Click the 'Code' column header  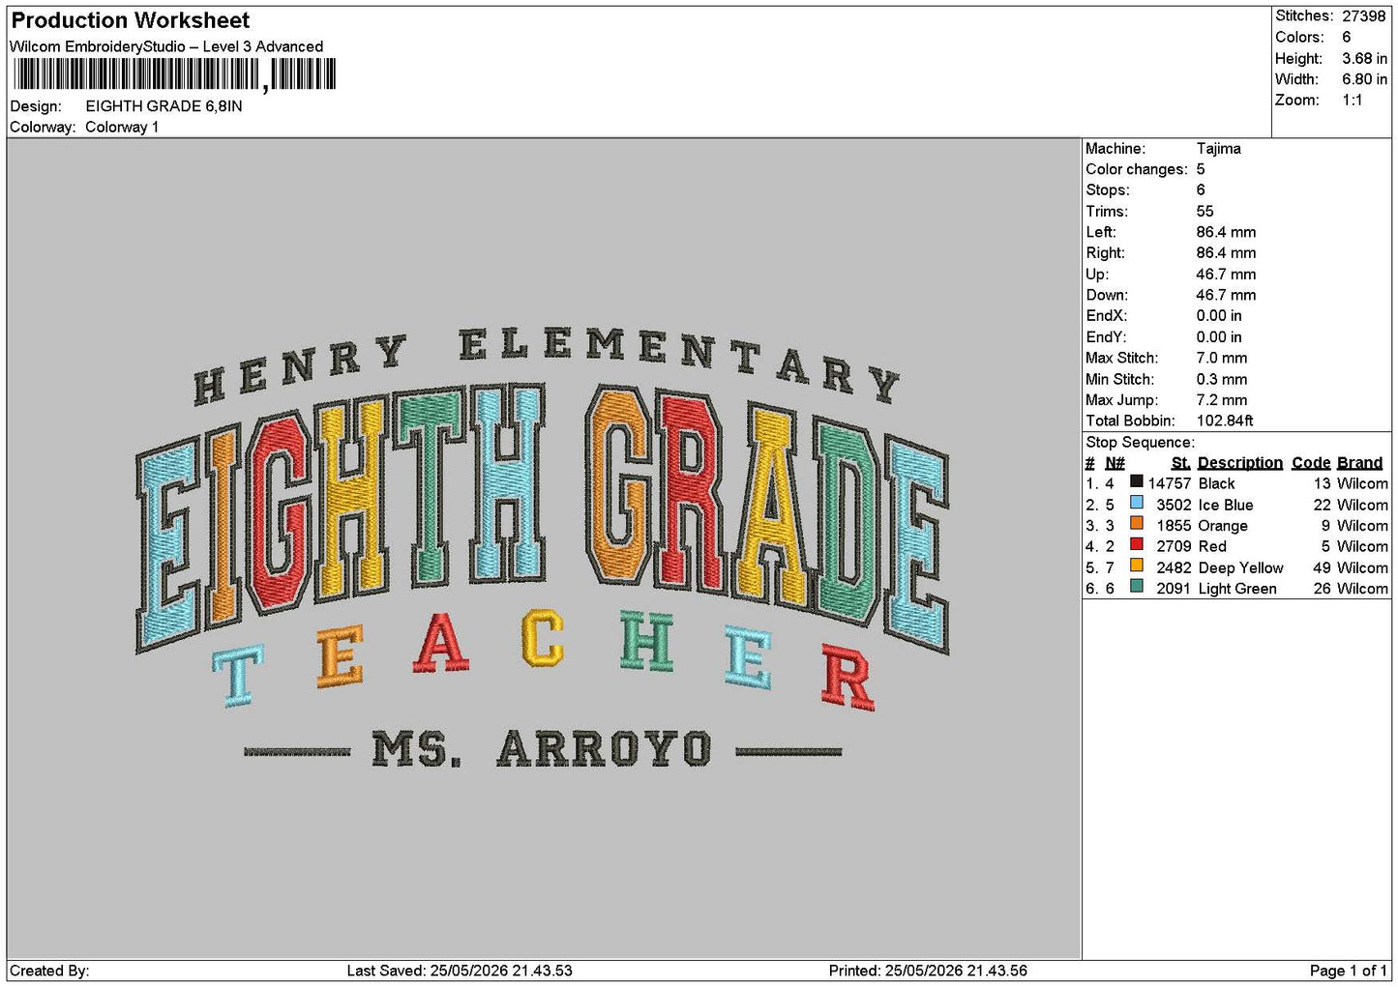tap(1311, 463)
